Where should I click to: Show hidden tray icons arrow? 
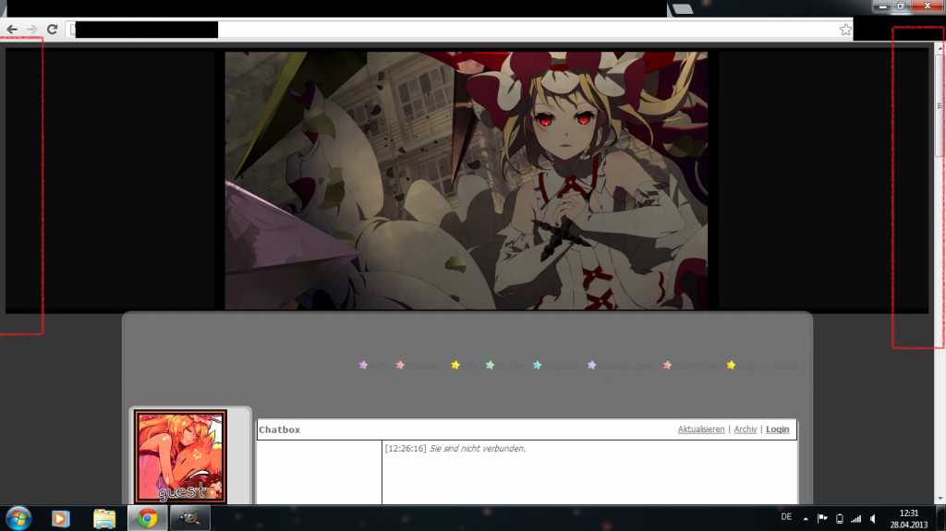click(x=806, y=518)
